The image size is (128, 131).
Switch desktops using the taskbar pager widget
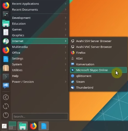pos(12,126)
